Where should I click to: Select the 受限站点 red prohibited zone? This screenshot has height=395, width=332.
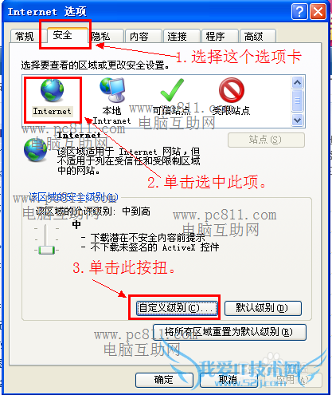point(232,90)
